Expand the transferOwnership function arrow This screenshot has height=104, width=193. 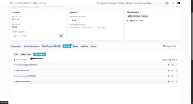pos(177,76)
